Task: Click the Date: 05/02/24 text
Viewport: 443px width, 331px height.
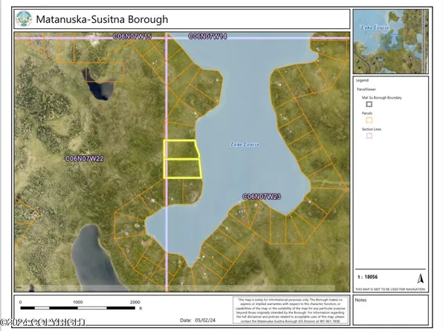Action: click(x=198, y=321)
